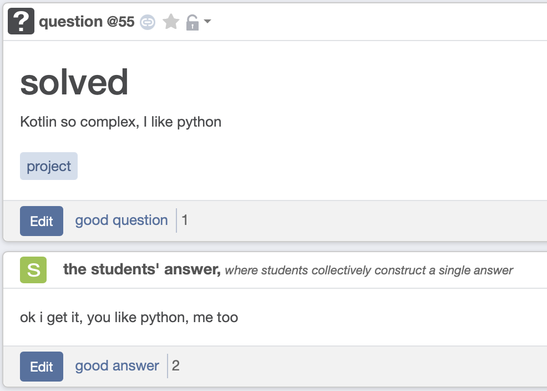Image resolution: width=547 pixels, height=391 pixels.
Task: Edit the students' answer
Action: (42, 366)
